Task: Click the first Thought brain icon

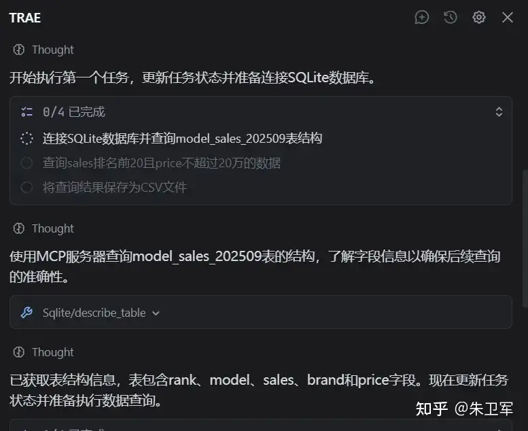Action: coord(19,50)
